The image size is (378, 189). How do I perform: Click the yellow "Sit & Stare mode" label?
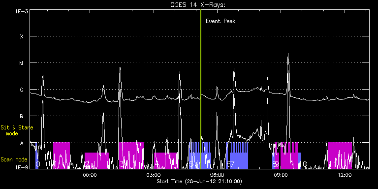(17, 130)
